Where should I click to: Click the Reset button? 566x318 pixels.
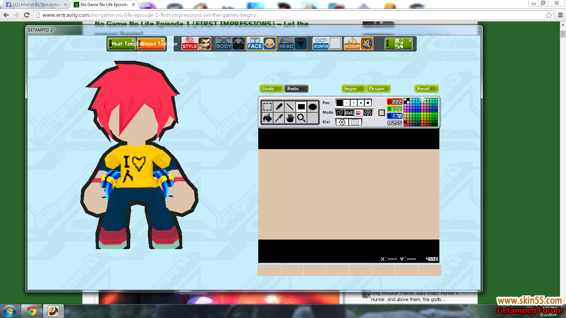click(427, 89)
